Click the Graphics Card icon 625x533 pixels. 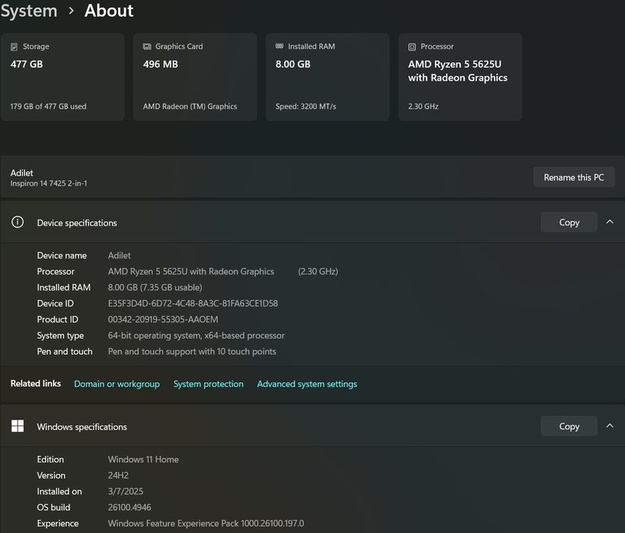147,46
